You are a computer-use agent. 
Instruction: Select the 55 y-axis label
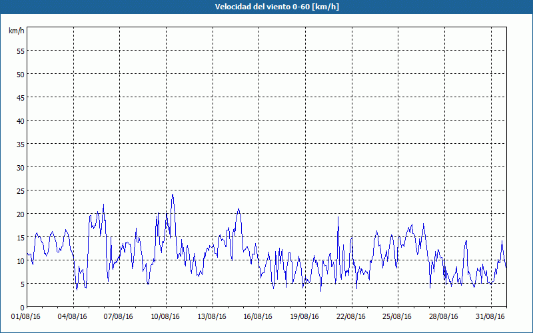[21, 51]
